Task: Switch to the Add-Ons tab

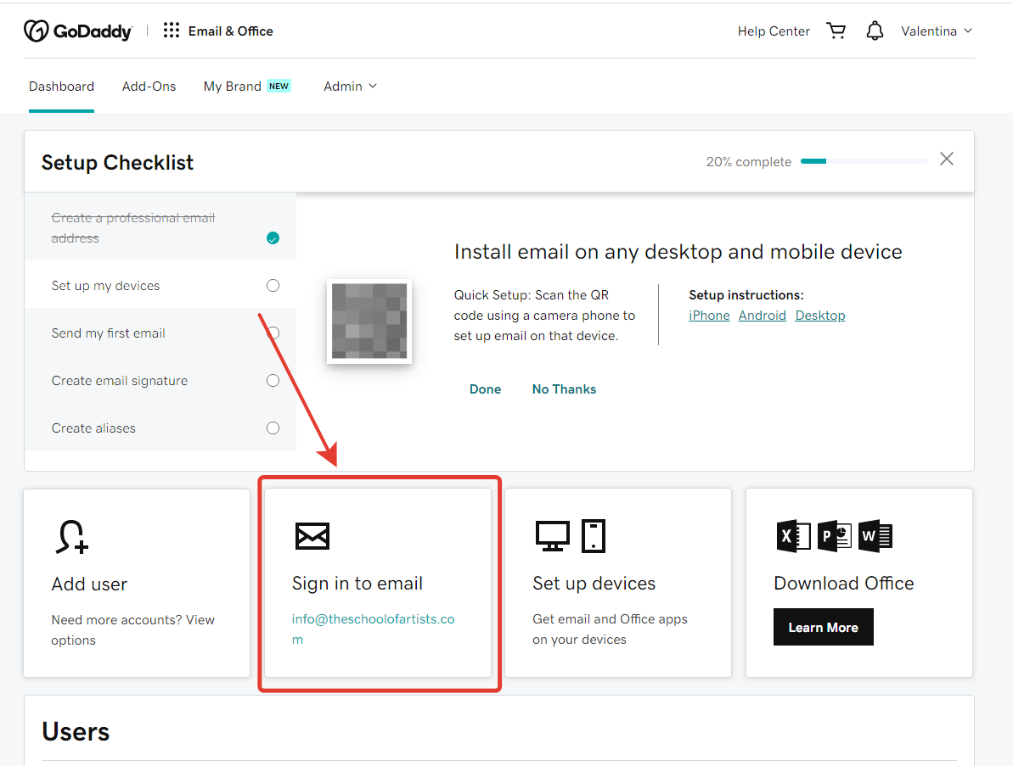Action: pos(149,87)
